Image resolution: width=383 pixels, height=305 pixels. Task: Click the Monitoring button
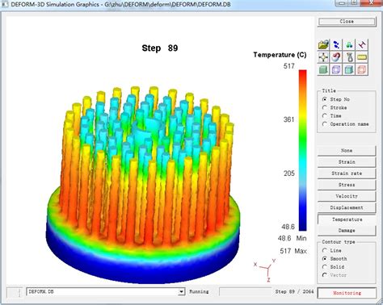point(347,293)
